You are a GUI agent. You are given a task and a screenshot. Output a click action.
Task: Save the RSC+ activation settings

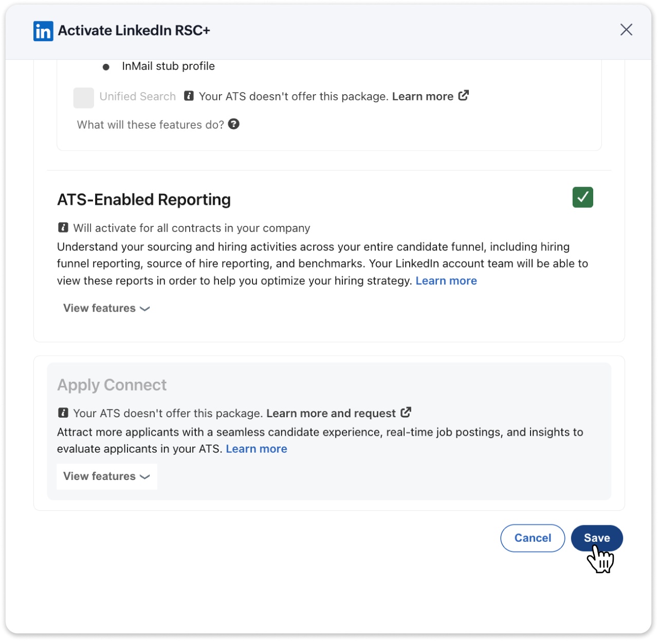(597, 538)
